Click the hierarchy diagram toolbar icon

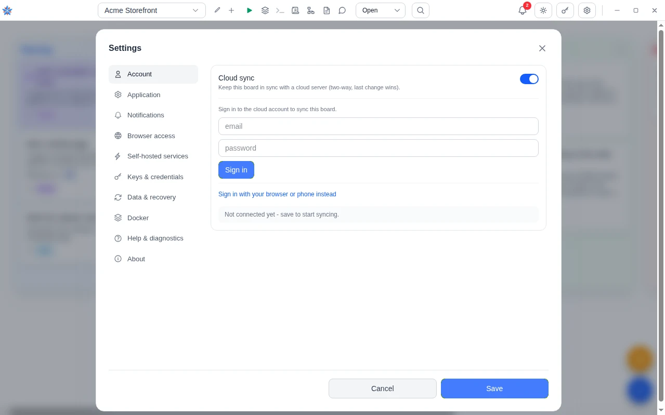point(311,10)
